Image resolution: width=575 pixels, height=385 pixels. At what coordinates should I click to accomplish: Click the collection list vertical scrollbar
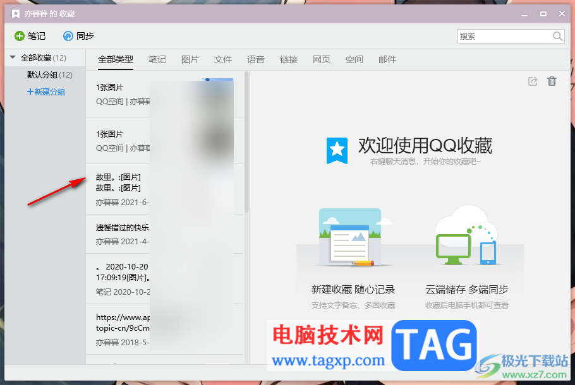tap(247, 142)
